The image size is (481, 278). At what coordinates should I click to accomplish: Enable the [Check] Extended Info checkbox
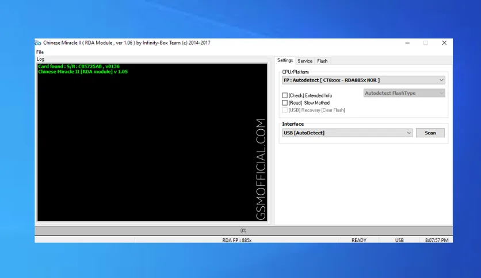(x=285, y=95)
